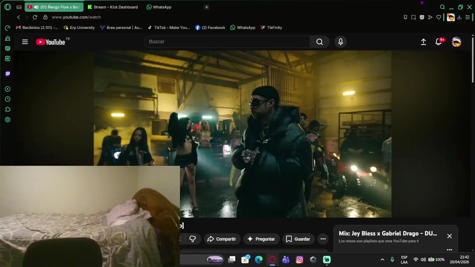Launch Microsoft Edge from taskbar
This screenshot has height=267, width=475.
(259, 260)
